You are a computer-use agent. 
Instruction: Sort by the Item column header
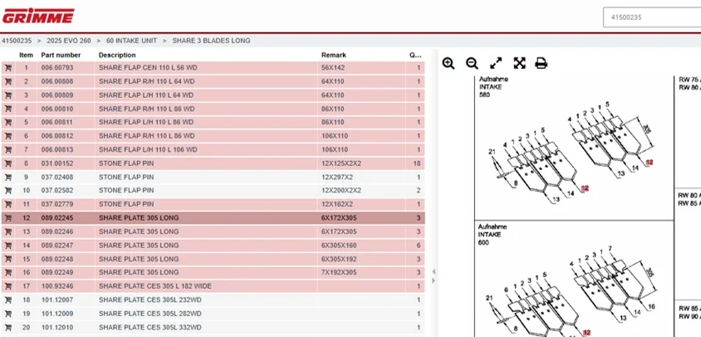[26, 55]
